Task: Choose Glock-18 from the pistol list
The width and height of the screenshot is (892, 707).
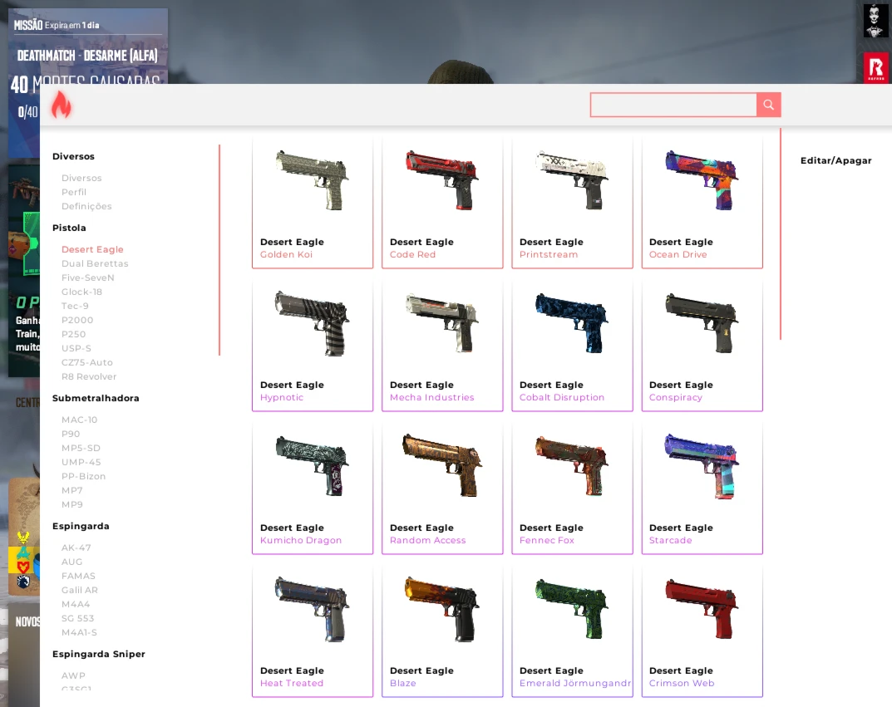Action: coord(81,292)
